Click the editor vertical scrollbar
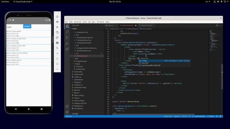The width and height of the screenshot is (230, 129). click(x=222, y=76)
